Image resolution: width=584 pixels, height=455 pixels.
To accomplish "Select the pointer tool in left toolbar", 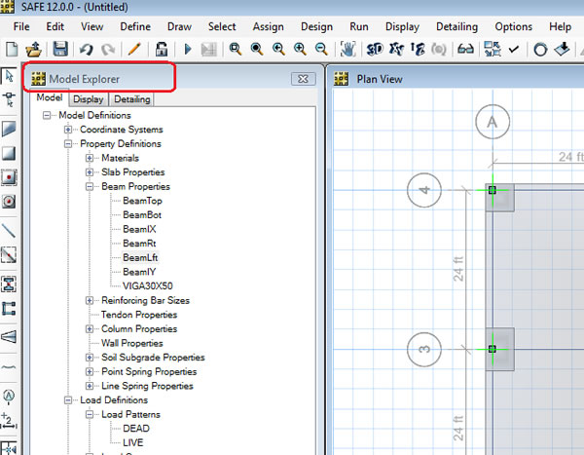I will 9,76.
